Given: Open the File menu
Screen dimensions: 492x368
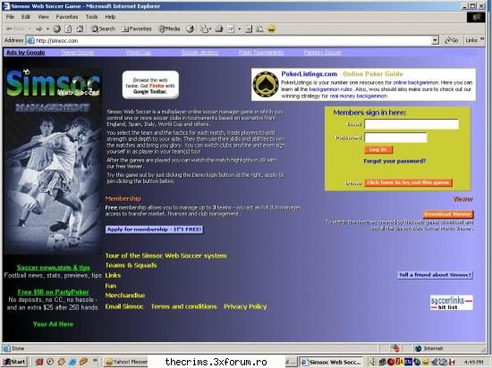Looking at the screenshot, I should (10, 17).
